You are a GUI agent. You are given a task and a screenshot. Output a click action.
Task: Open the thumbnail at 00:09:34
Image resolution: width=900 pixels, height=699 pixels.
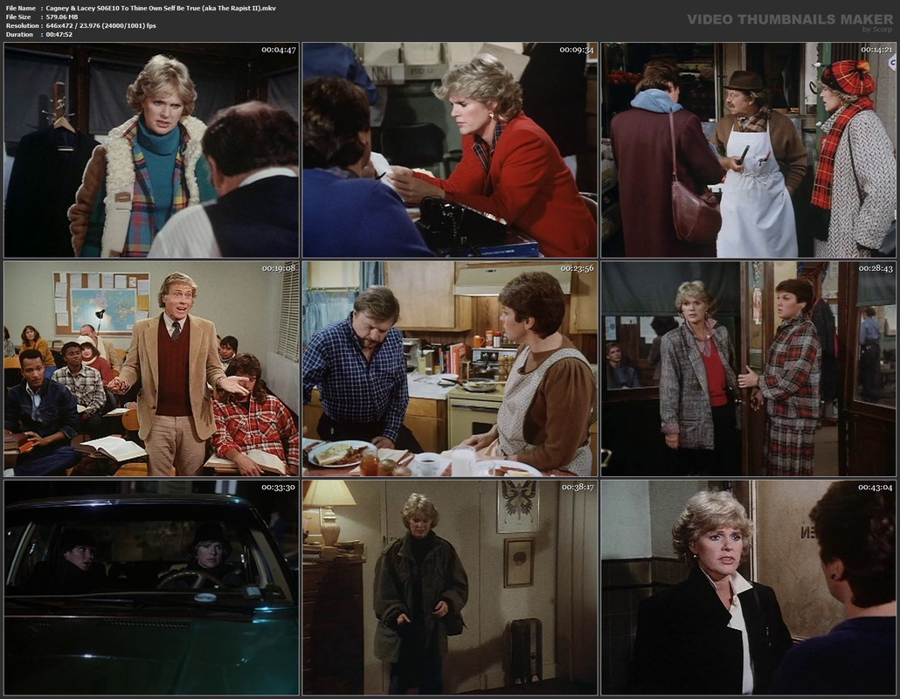tap(449, 149)
